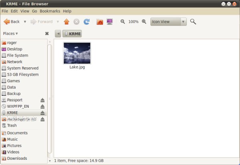Open the 53 GB Filesystem volume
This screenshot has width=240, height=165.
pos(24,74)
